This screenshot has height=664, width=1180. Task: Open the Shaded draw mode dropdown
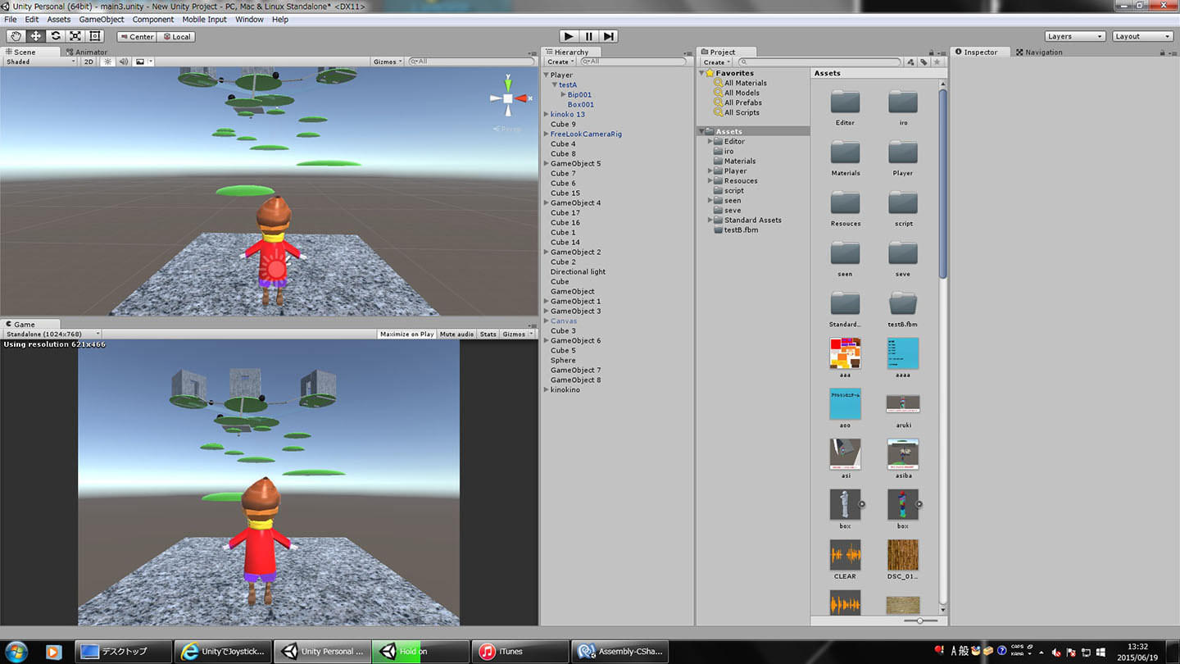[39, 61]
